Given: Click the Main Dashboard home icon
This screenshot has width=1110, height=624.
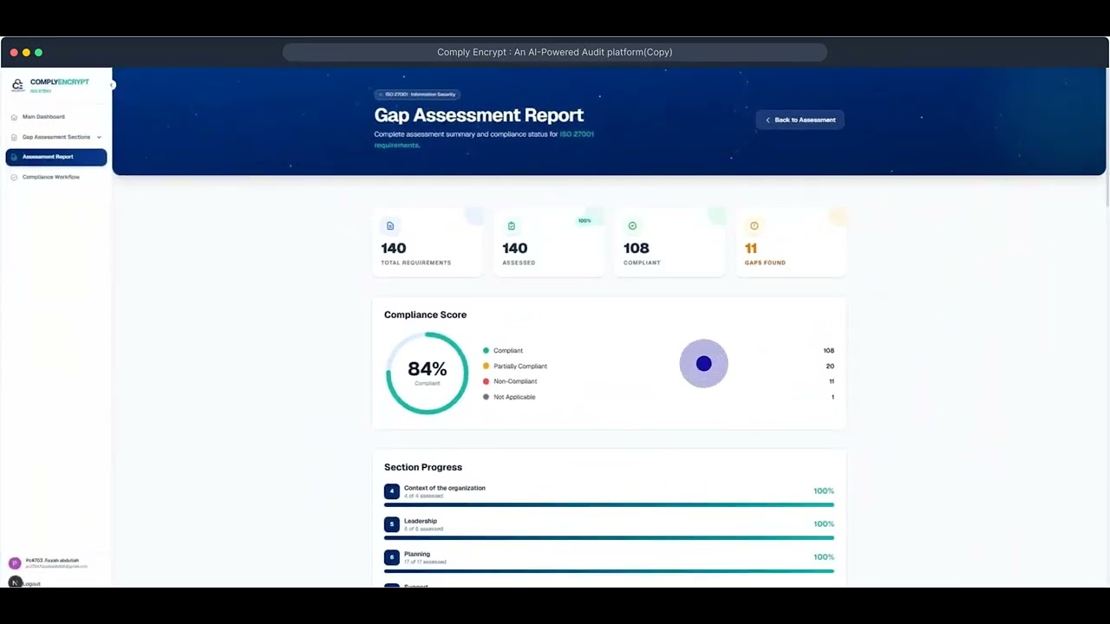Looking at the screenshot, I should pyautogui.click(x=14, y=117).
